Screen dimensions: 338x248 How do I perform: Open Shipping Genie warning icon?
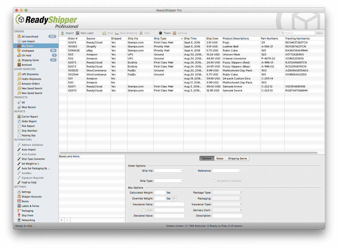(19, 60)
